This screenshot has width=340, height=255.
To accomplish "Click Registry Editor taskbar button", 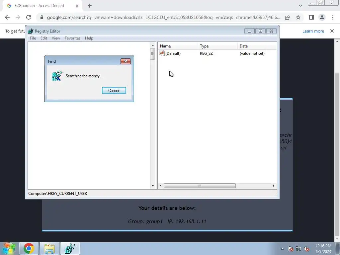I will (x=70, y=248).
